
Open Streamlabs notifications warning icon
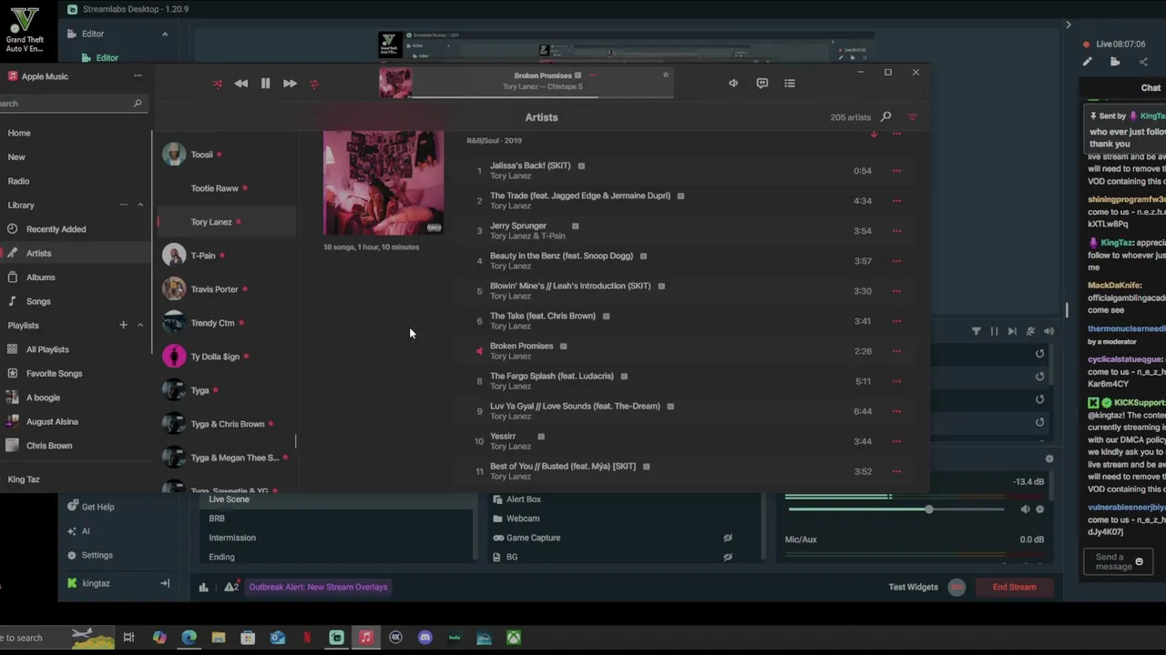pyautogui.click(x=231, y=587)
